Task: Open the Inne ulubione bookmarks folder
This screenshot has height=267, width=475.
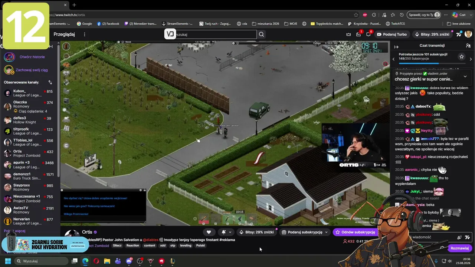Action: [x=458, y=24]
